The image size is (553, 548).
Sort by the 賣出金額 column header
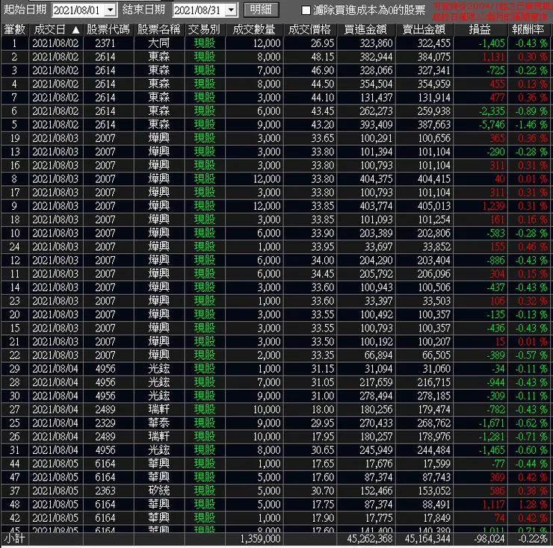pos(424,30)
